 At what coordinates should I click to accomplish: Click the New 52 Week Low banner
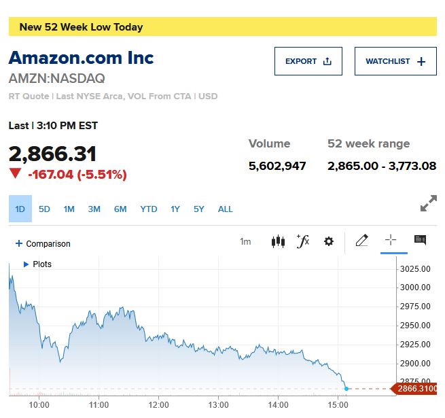coord(222,27)
